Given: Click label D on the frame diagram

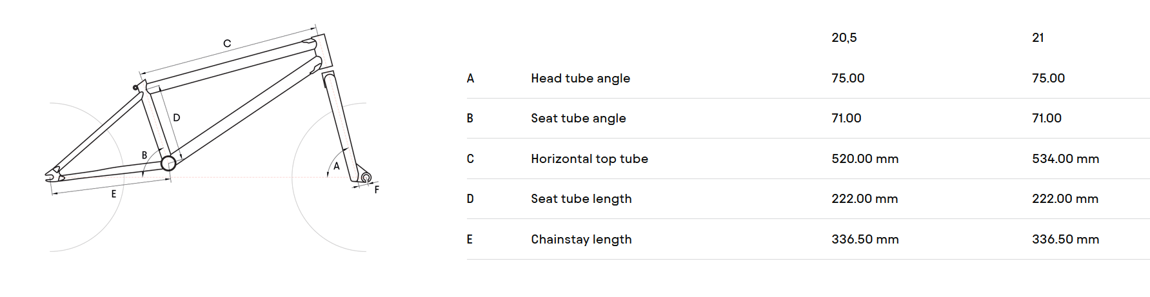Looking at the screenshot, I should click(177, 118).
